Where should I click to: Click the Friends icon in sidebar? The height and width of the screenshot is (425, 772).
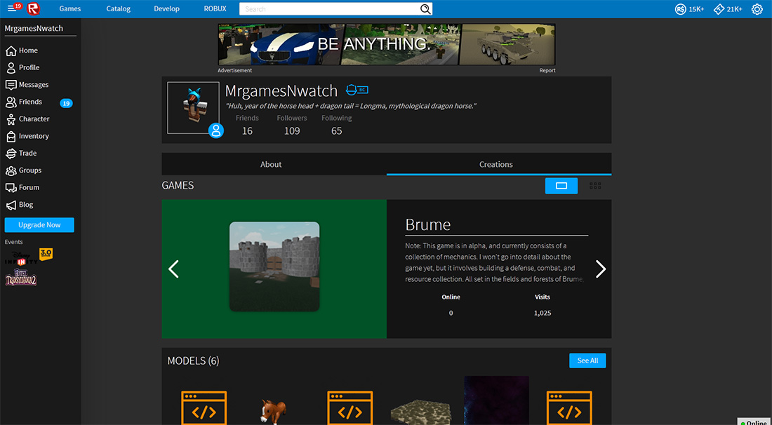(x=11, y=102)
